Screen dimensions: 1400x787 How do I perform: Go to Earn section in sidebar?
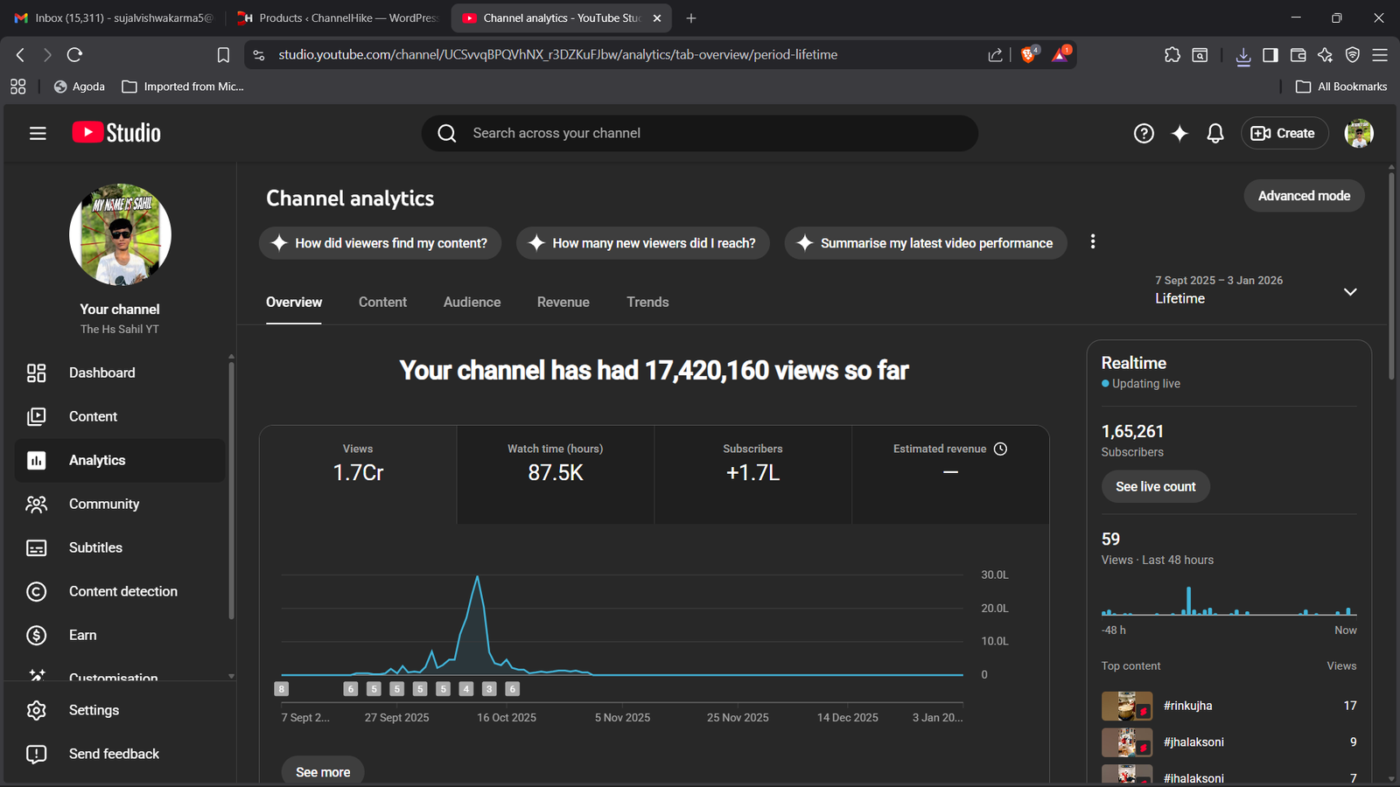[x=82, y=635]
